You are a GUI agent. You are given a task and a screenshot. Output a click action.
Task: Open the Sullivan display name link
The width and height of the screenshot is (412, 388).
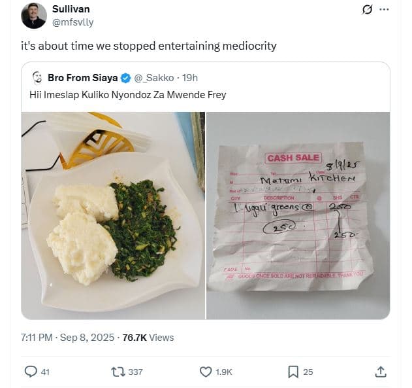(x=71, y=9)
